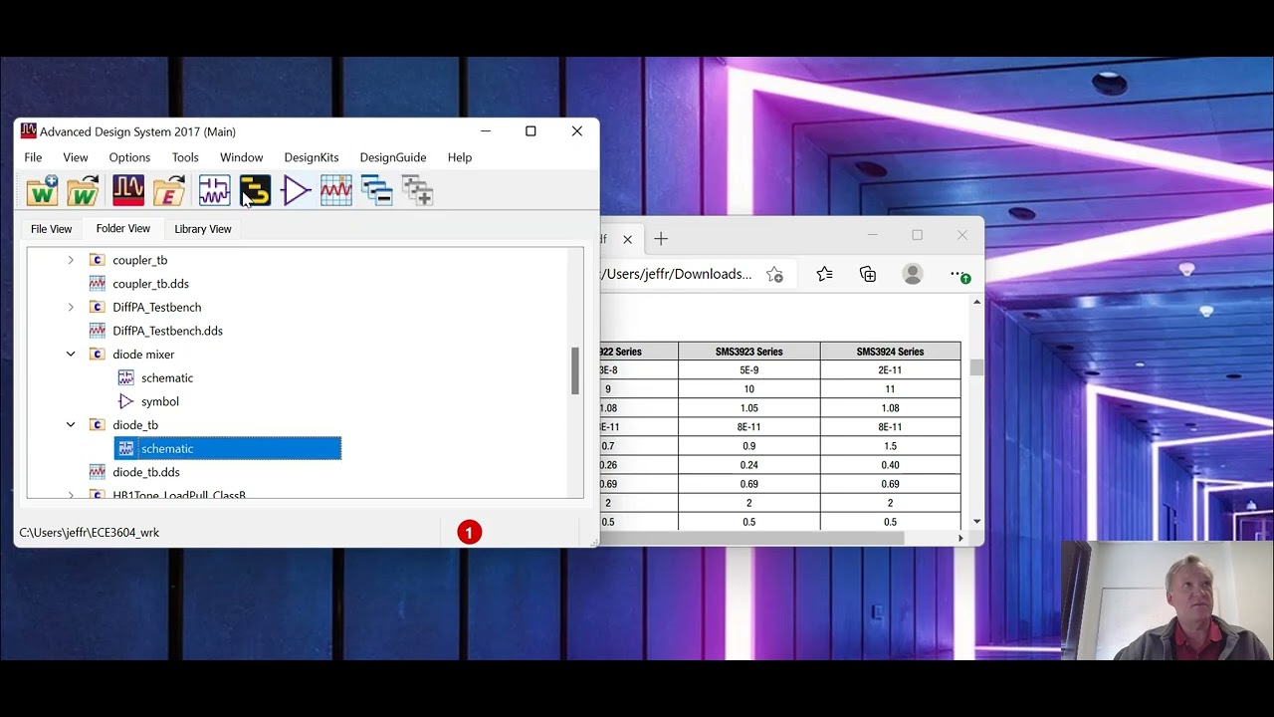The height and width of the screenshot is (717, 1274).
Task: Add this page to favorites in browser
Action: pos(774,275)
